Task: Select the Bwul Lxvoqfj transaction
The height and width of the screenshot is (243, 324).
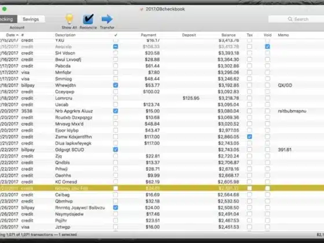Action: point(162,60)
